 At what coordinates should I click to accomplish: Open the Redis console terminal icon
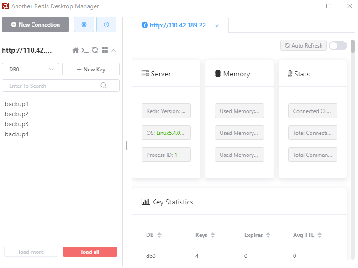[85, 50]
